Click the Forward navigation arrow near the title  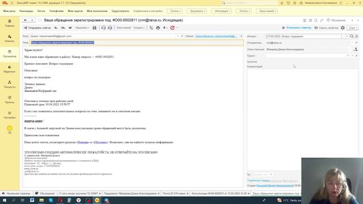32,20
